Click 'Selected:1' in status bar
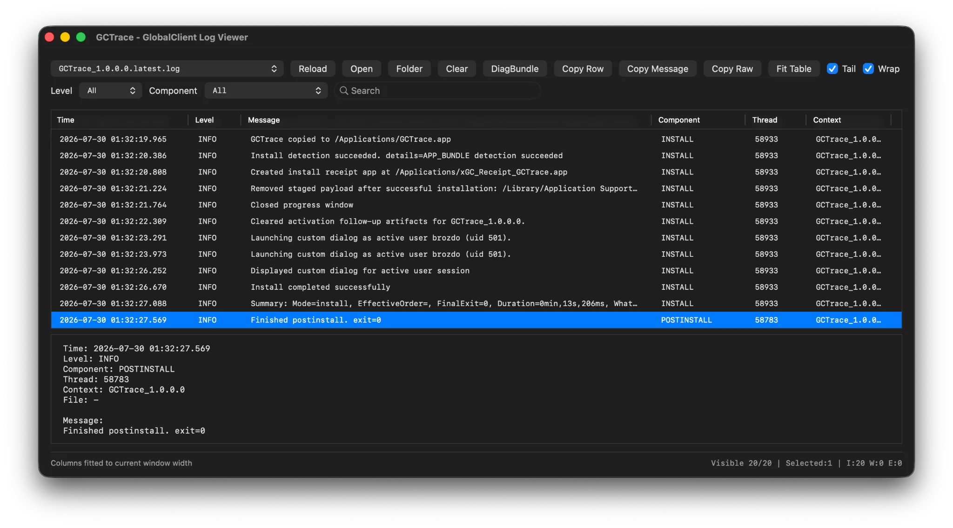The width and height of the screenshot is (953, 528). point(809,463)
